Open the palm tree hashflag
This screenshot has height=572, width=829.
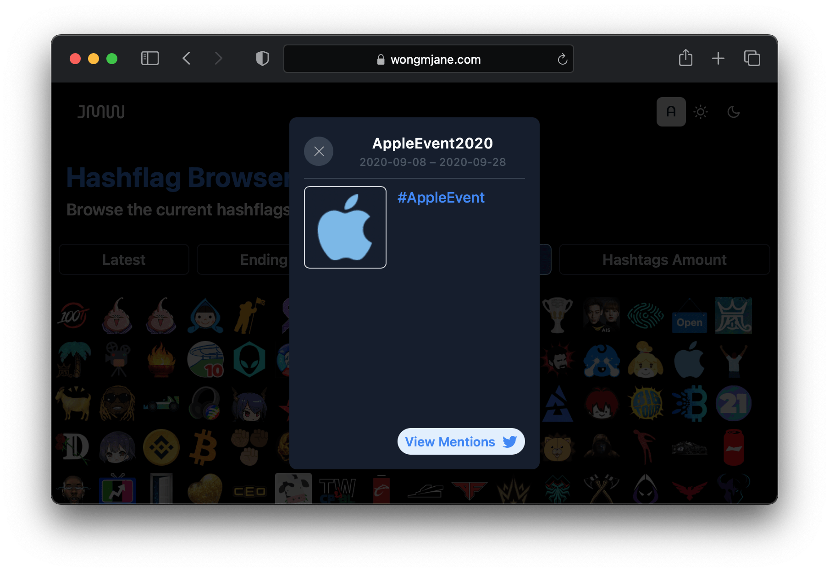[73, 359]
